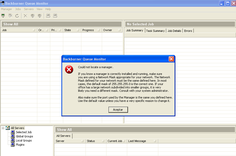Select the All Servers tab in server list
The height and width of the screenshot is (156, 236).
[x=63, y=136]
